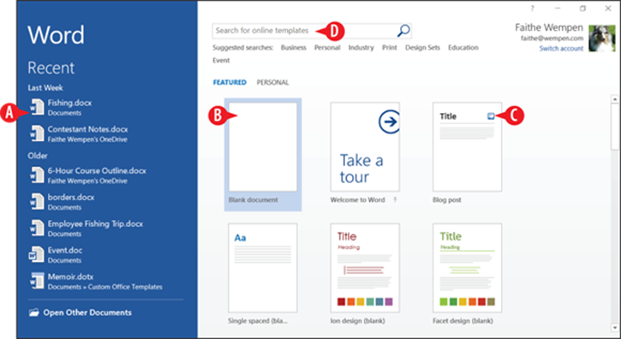This screenshot has height=339, width=621.
Task: Click the Fishing.docx file icon
Action: point(37,107)
